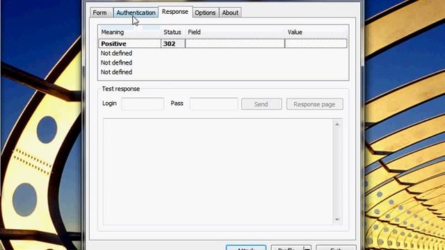Click the empty Field cell in Positive row

coord(235,44)
